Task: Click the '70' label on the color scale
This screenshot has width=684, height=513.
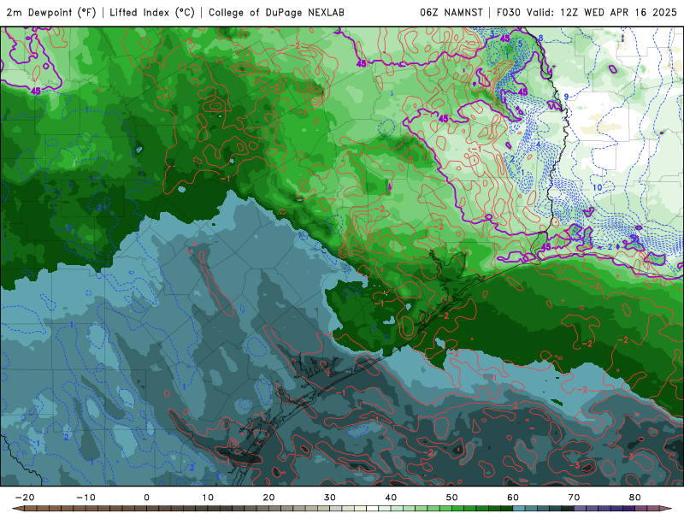Action: [574, 498]
